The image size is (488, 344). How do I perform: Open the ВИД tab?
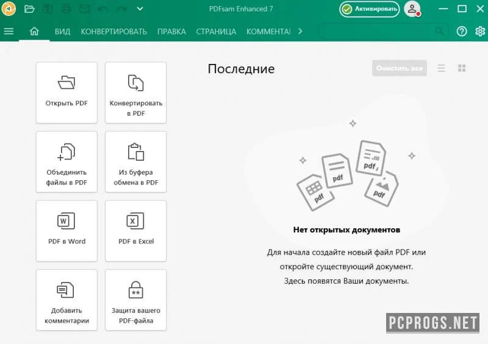click(63, 32)
